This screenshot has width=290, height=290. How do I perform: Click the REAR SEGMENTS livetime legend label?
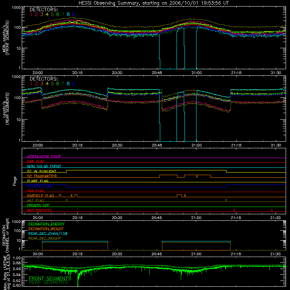pyautogui.click(x=49, y=282)
